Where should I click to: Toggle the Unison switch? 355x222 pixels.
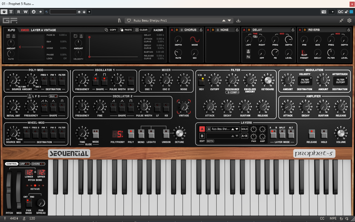(x=166, y=134)
